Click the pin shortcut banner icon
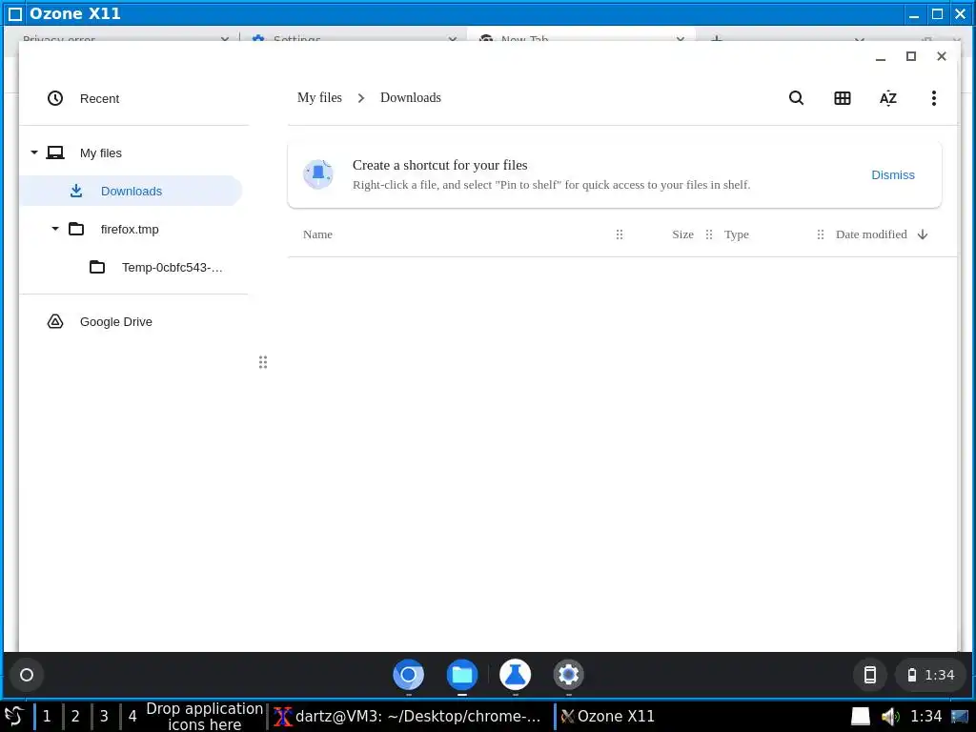 (318, 173)
